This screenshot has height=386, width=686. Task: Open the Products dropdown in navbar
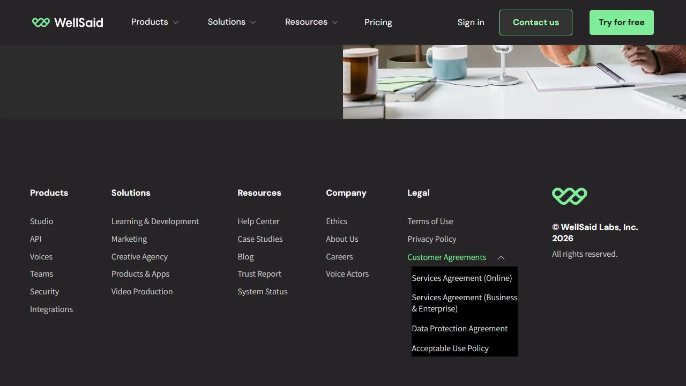click(155, 22)
